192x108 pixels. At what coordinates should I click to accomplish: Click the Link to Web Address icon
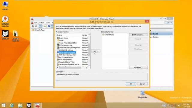pyautogui.click(x=58, y=50)
